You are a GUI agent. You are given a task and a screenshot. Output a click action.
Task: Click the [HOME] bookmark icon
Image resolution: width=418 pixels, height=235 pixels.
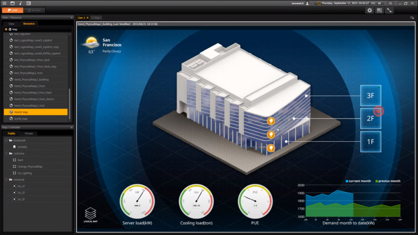pyautogui.click(x=14, y=147)
